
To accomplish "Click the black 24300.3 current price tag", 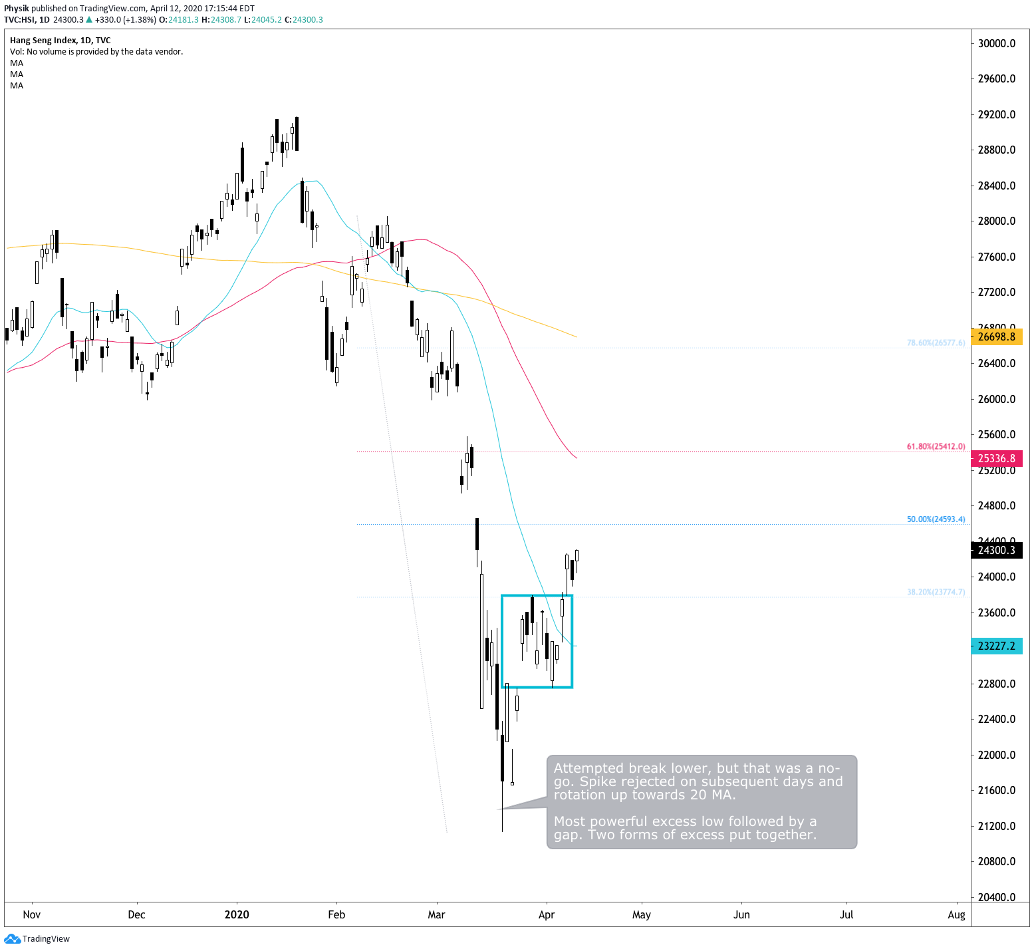I will [x=997, y=550].
